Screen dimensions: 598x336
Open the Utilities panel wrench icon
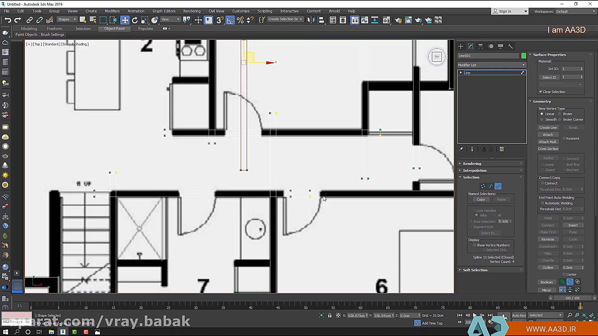tap(510, 46)
